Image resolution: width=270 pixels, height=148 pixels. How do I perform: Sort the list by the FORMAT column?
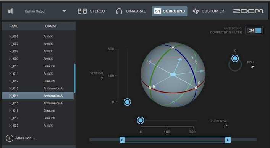coord(50,26)
